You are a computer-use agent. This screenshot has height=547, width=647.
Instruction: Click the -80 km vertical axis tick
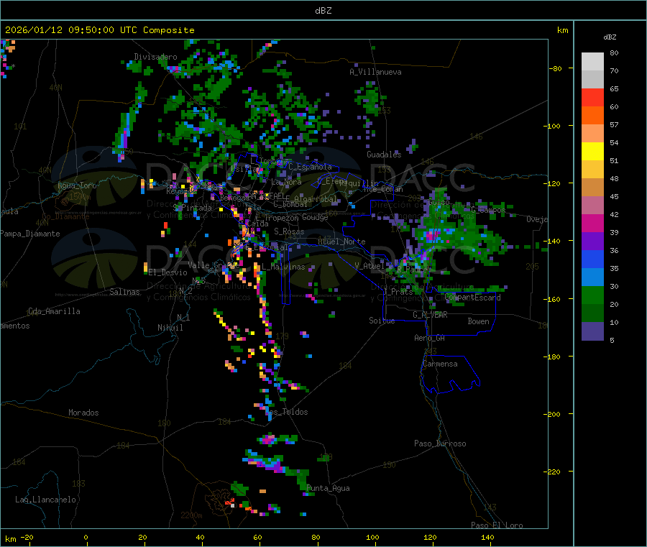[556, 68]
